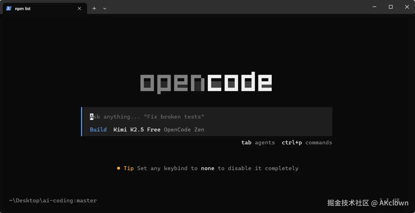Viewport: 415px width, 213px height.
Task: Click the block cursor in the input area
Action: click(91, 117)
